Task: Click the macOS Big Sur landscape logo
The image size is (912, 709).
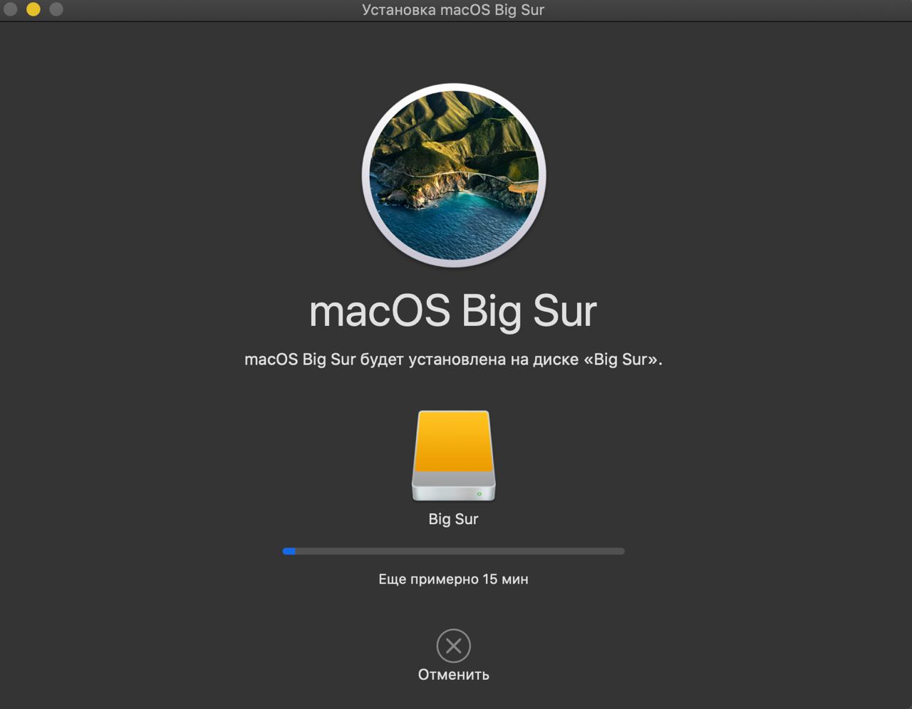Action: point(454,175)
